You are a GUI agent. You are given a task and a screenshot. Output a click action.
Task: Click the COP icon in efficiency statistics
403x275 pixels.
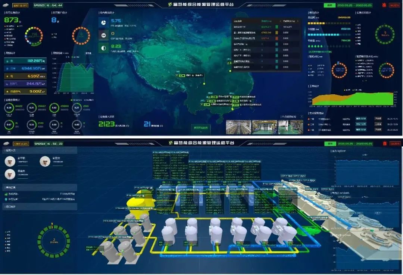point(103,35)
